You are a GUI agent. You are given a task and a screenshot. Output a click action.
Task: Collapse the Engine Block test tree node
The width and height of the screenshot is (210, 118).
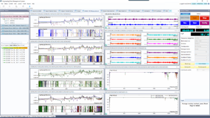click(1, 16)
